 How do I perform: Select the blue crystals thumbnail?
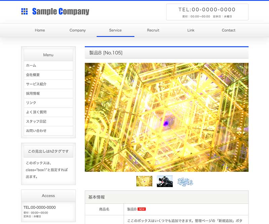[x=185, y=182]
